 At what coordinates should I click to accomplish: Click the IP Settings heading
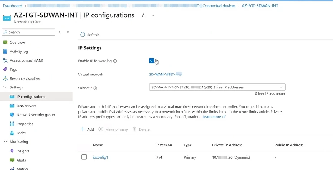90,48
